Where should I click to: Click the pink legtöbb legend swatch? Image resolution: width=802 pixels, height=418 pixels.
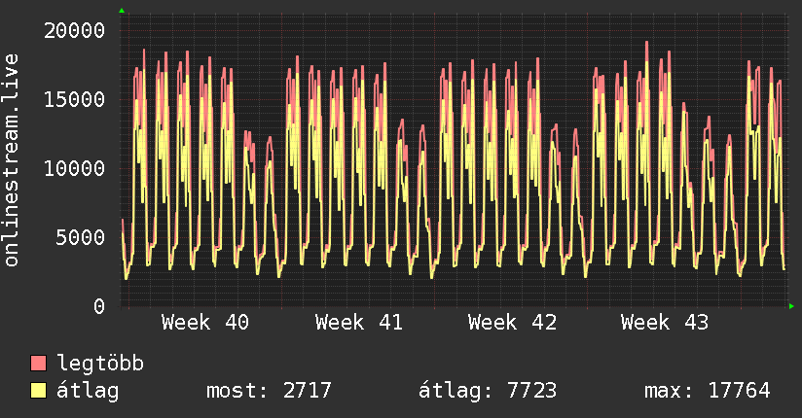(38, 364)
